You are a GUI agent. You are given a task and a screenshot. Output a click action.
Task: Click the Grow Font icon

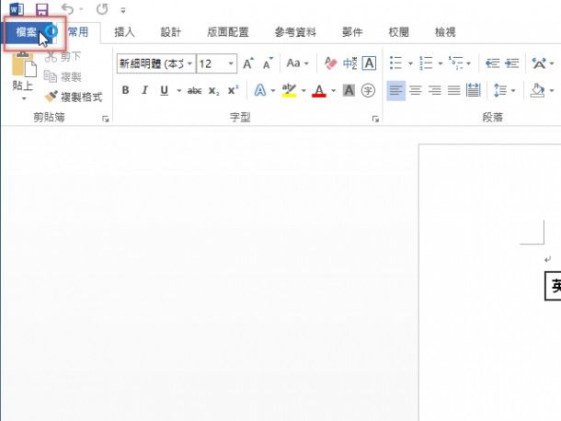click(x=248, y=63)
